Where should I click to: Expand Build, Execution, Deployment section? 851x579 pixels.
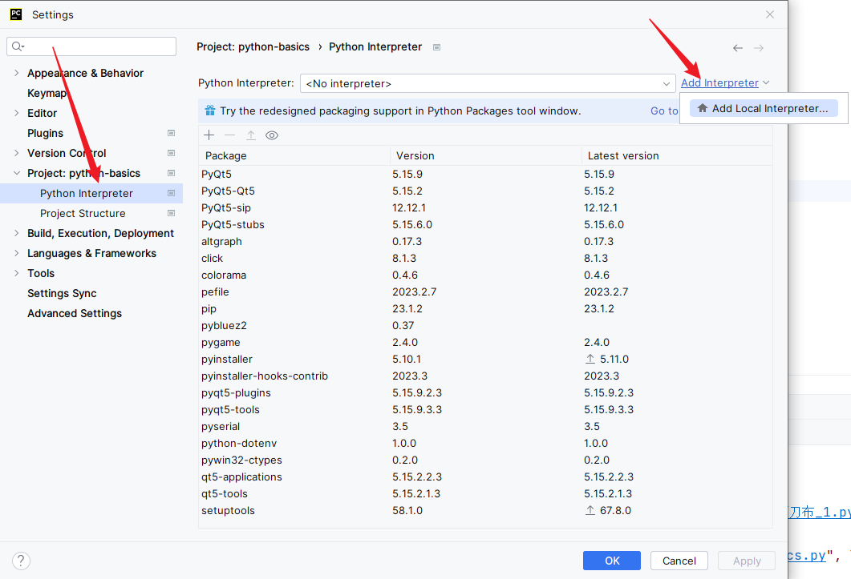[x=16, y=233]
